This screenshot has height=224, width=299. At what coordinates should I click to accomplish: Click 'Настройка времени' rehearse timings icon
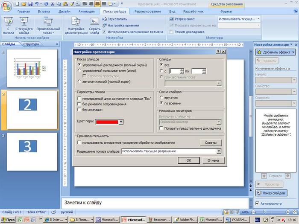[105, 26]
